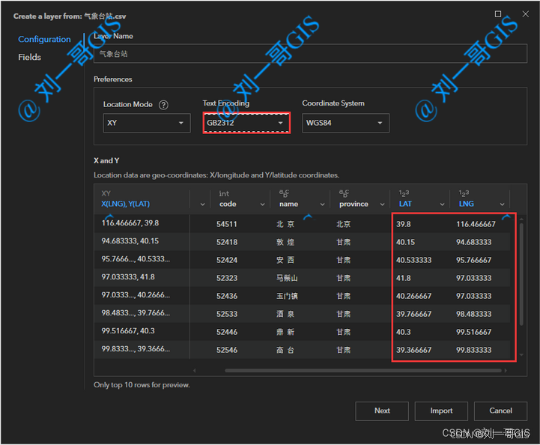Maximize the Create a layer dialog

pos(497,13)
